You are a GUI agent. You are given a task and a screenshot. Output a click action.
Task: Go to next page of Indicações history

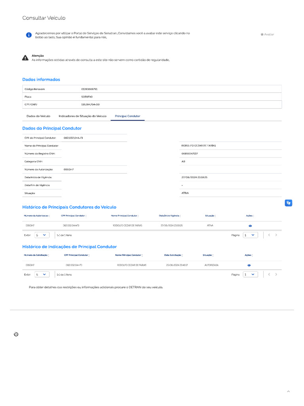276,274
